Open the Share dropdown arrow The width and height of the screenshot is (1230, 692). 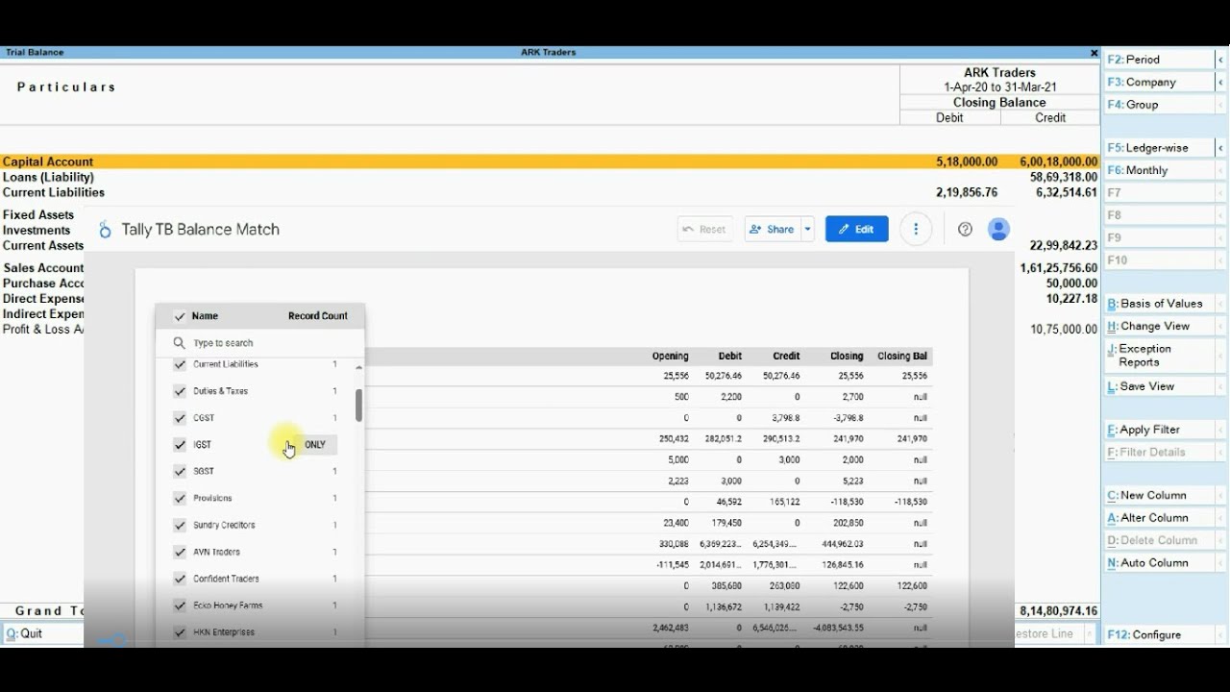pyautogui.click(x=807, y=229)
